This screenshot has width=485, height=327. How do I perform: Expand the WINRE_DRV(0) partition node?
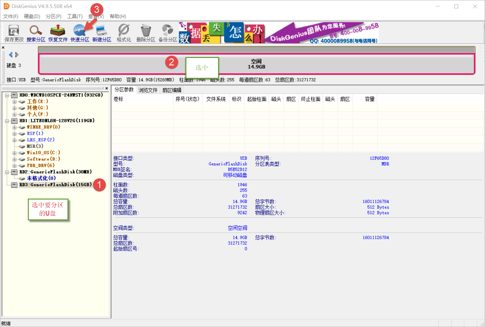[14, 127]
